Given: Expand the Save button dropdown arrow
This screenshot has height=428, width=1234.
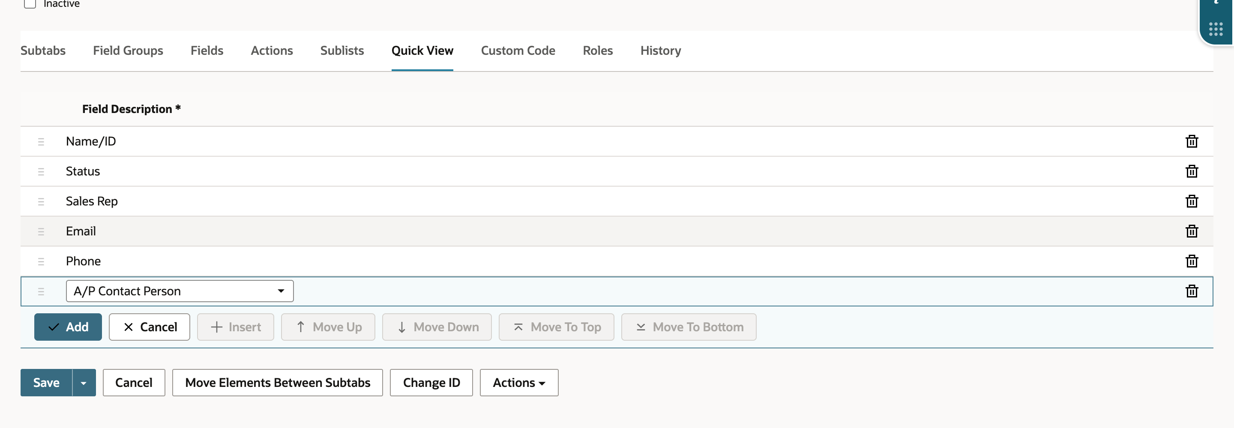Looking at the screenshot, I should click(84, 383).
